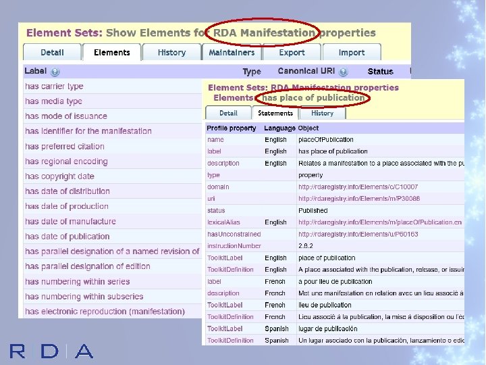The width and height of the screenshot is (486, 365).
Task: Click the 'status' profile property
Action: tap(216, 210)
